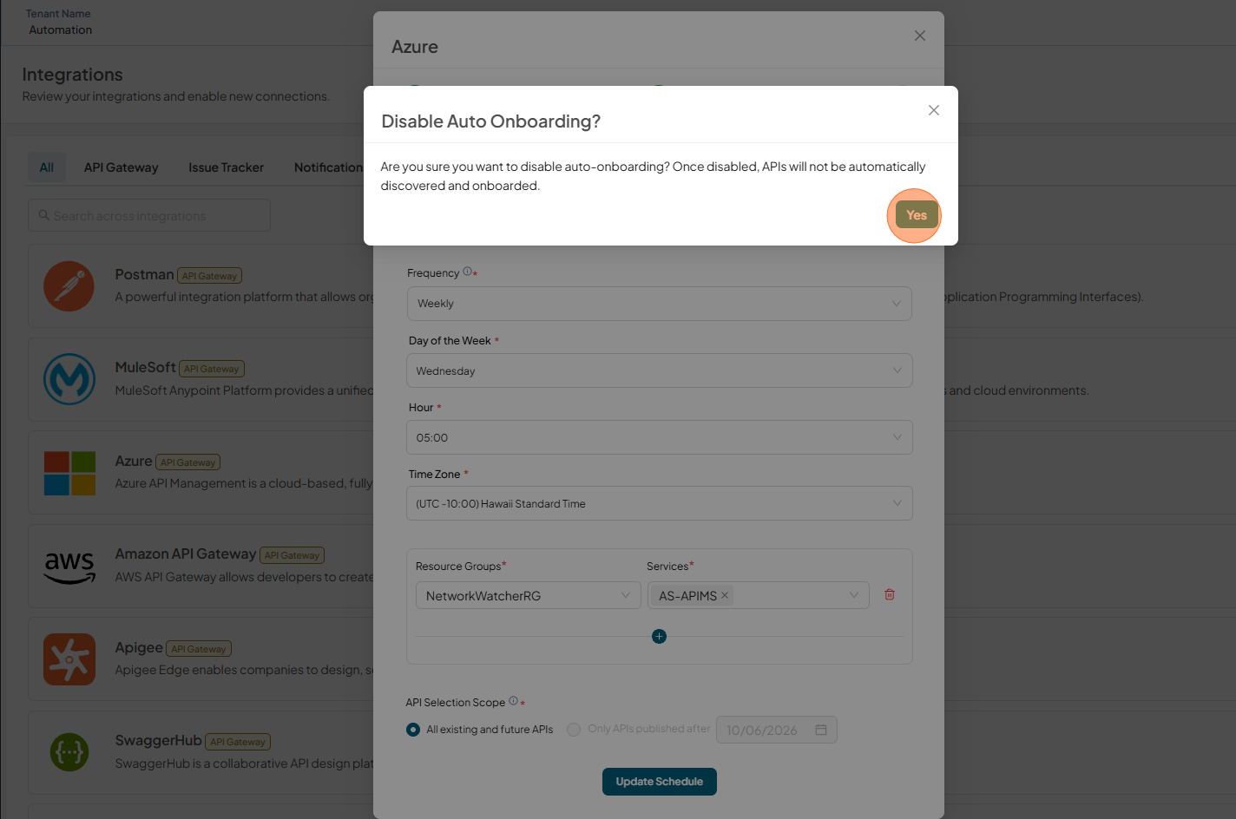Add another resource group with plus icon
Viewport: 1236px width, 819px height.
coord(659,637)
